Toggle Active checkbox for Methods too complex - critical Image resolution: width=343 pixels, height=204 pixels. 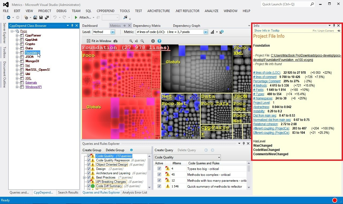point(159,175)
